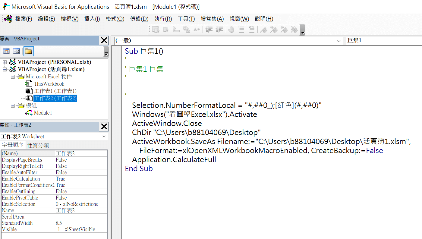The width and height of the screenshot is (422, 239).
Task: Open the 格式(O) menu
Action: tap(115, 19)
